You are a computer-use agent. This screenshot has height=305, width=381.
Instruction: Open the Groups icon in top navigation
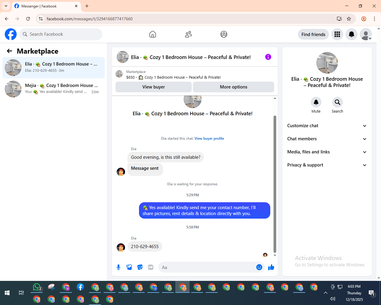coord(224,34)
